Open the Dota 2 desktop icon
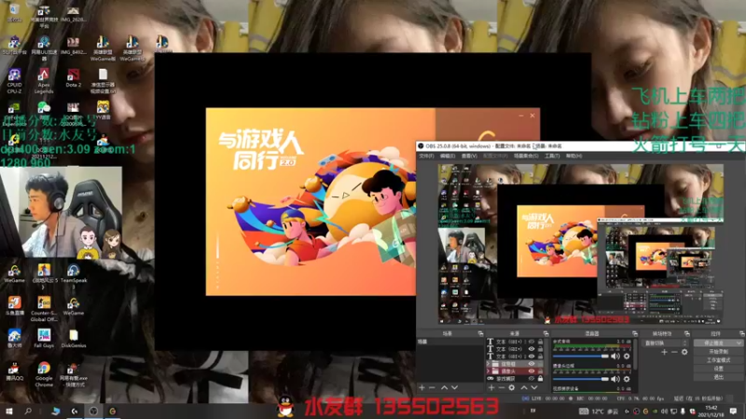This screenshot has height=419, width=746. pyautogui.click(x=74, y=78)
